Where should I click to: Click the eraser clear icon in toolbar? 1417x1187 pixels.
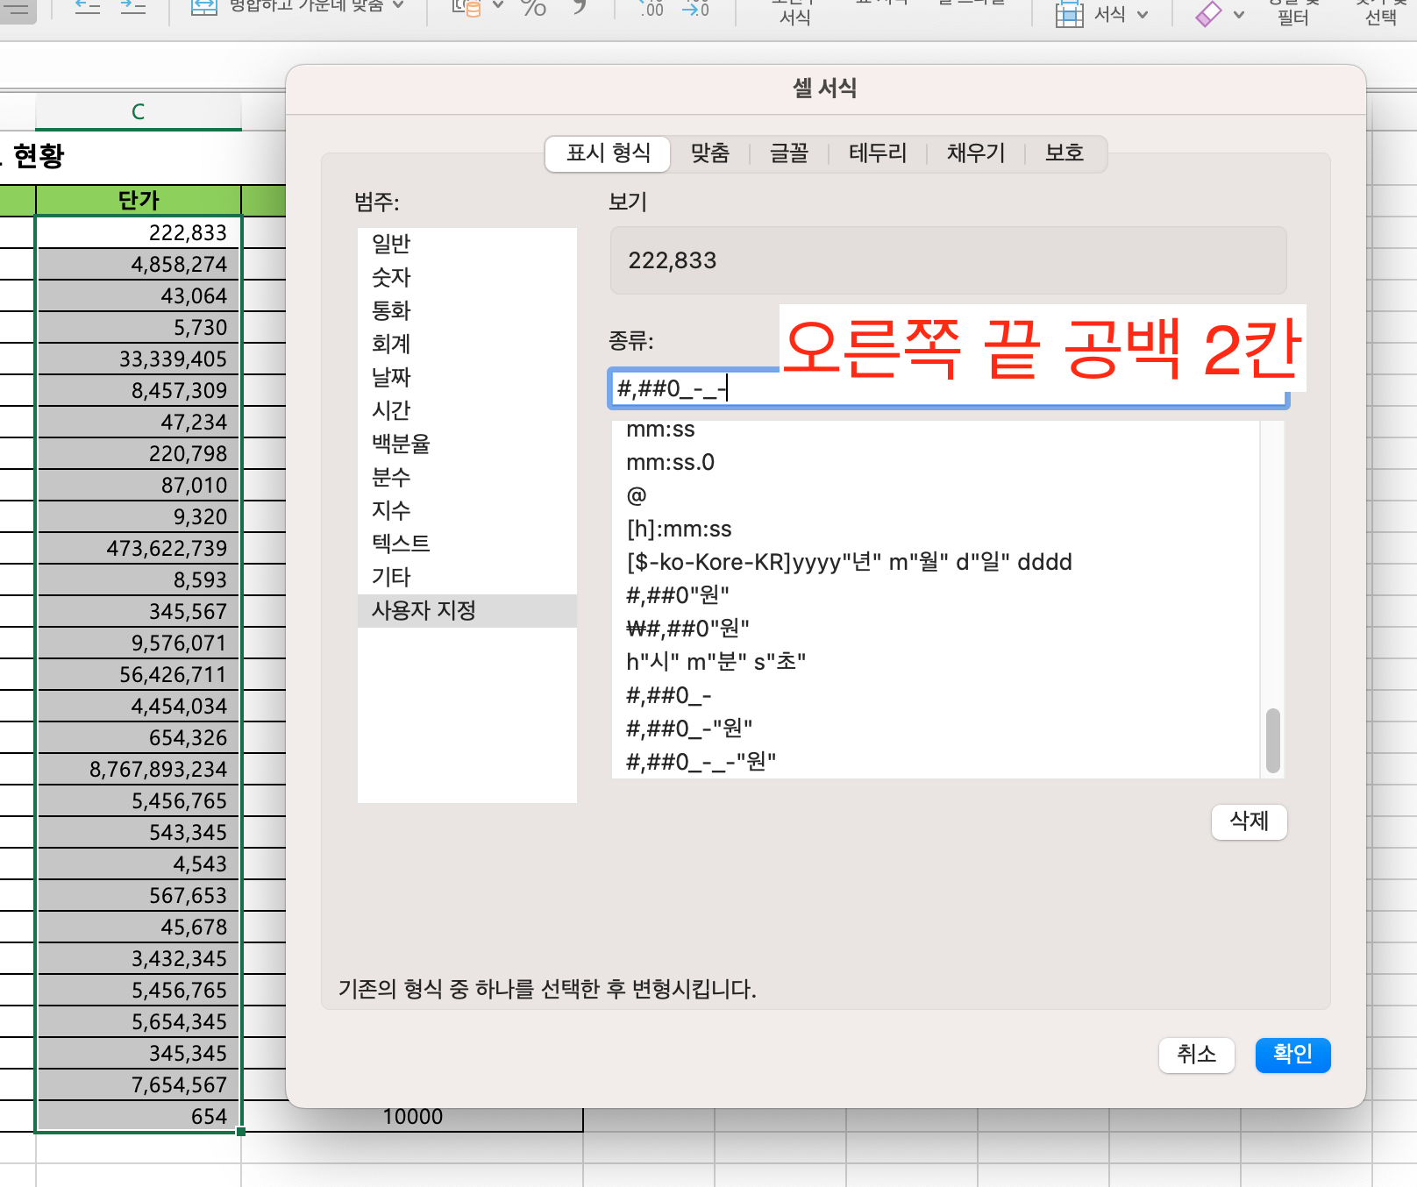tap(1209, 14)
